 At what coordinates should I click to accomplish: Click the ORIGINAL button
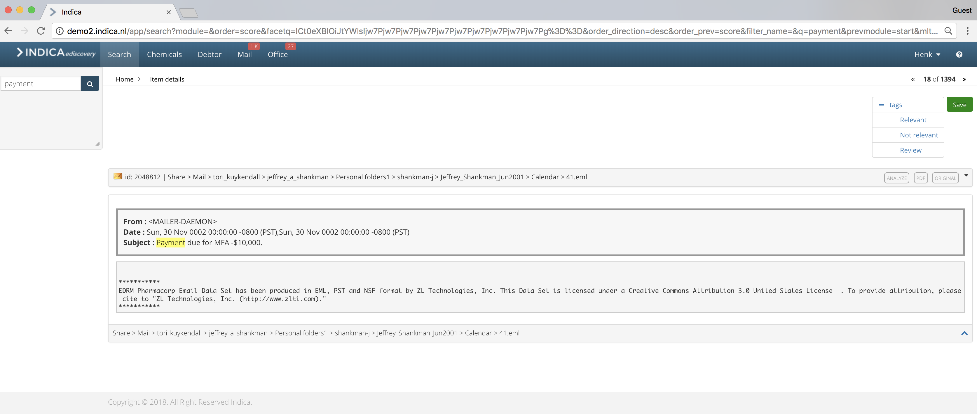pos(945,178)
